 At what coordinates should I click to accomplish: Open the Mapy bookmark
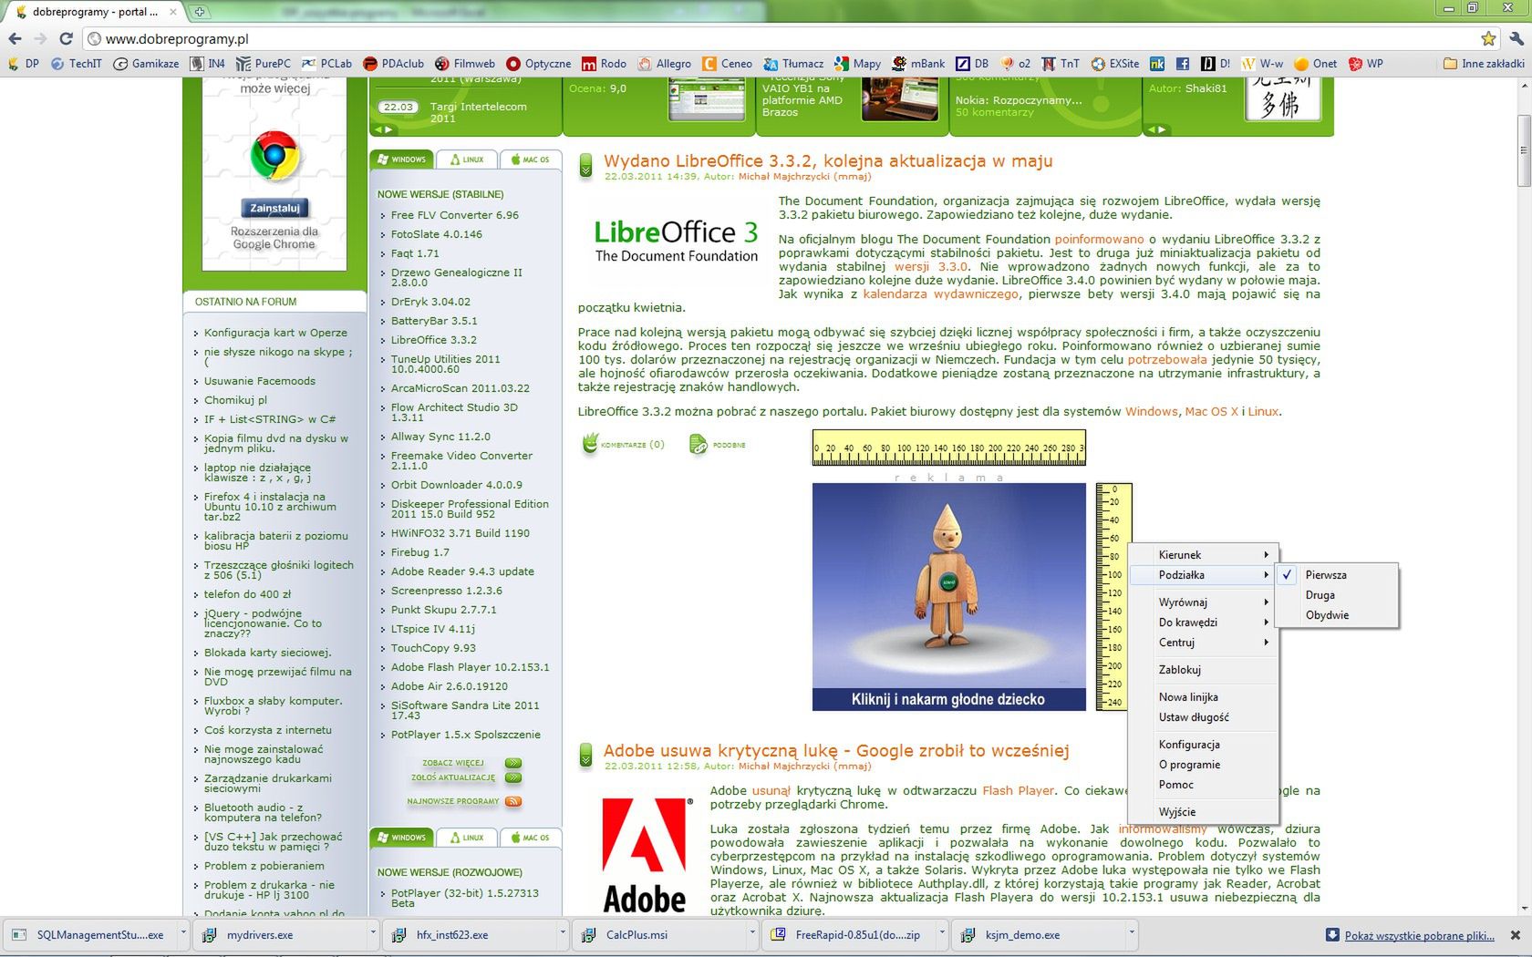point(857,64)
